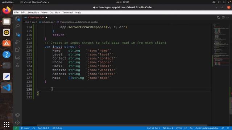Open the File menu

[x=16, y=13]
